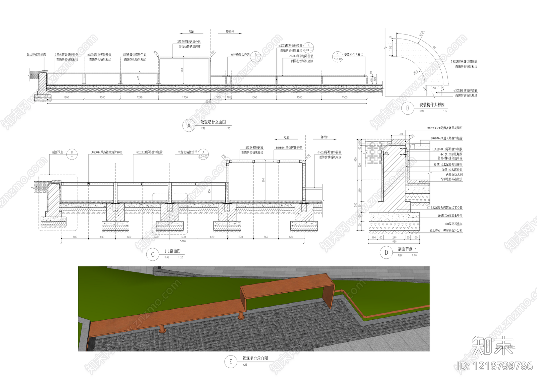Click the 1730 dimension in the elevation
This screenshot has height=379, width=537.
click(x=185, y=97)
